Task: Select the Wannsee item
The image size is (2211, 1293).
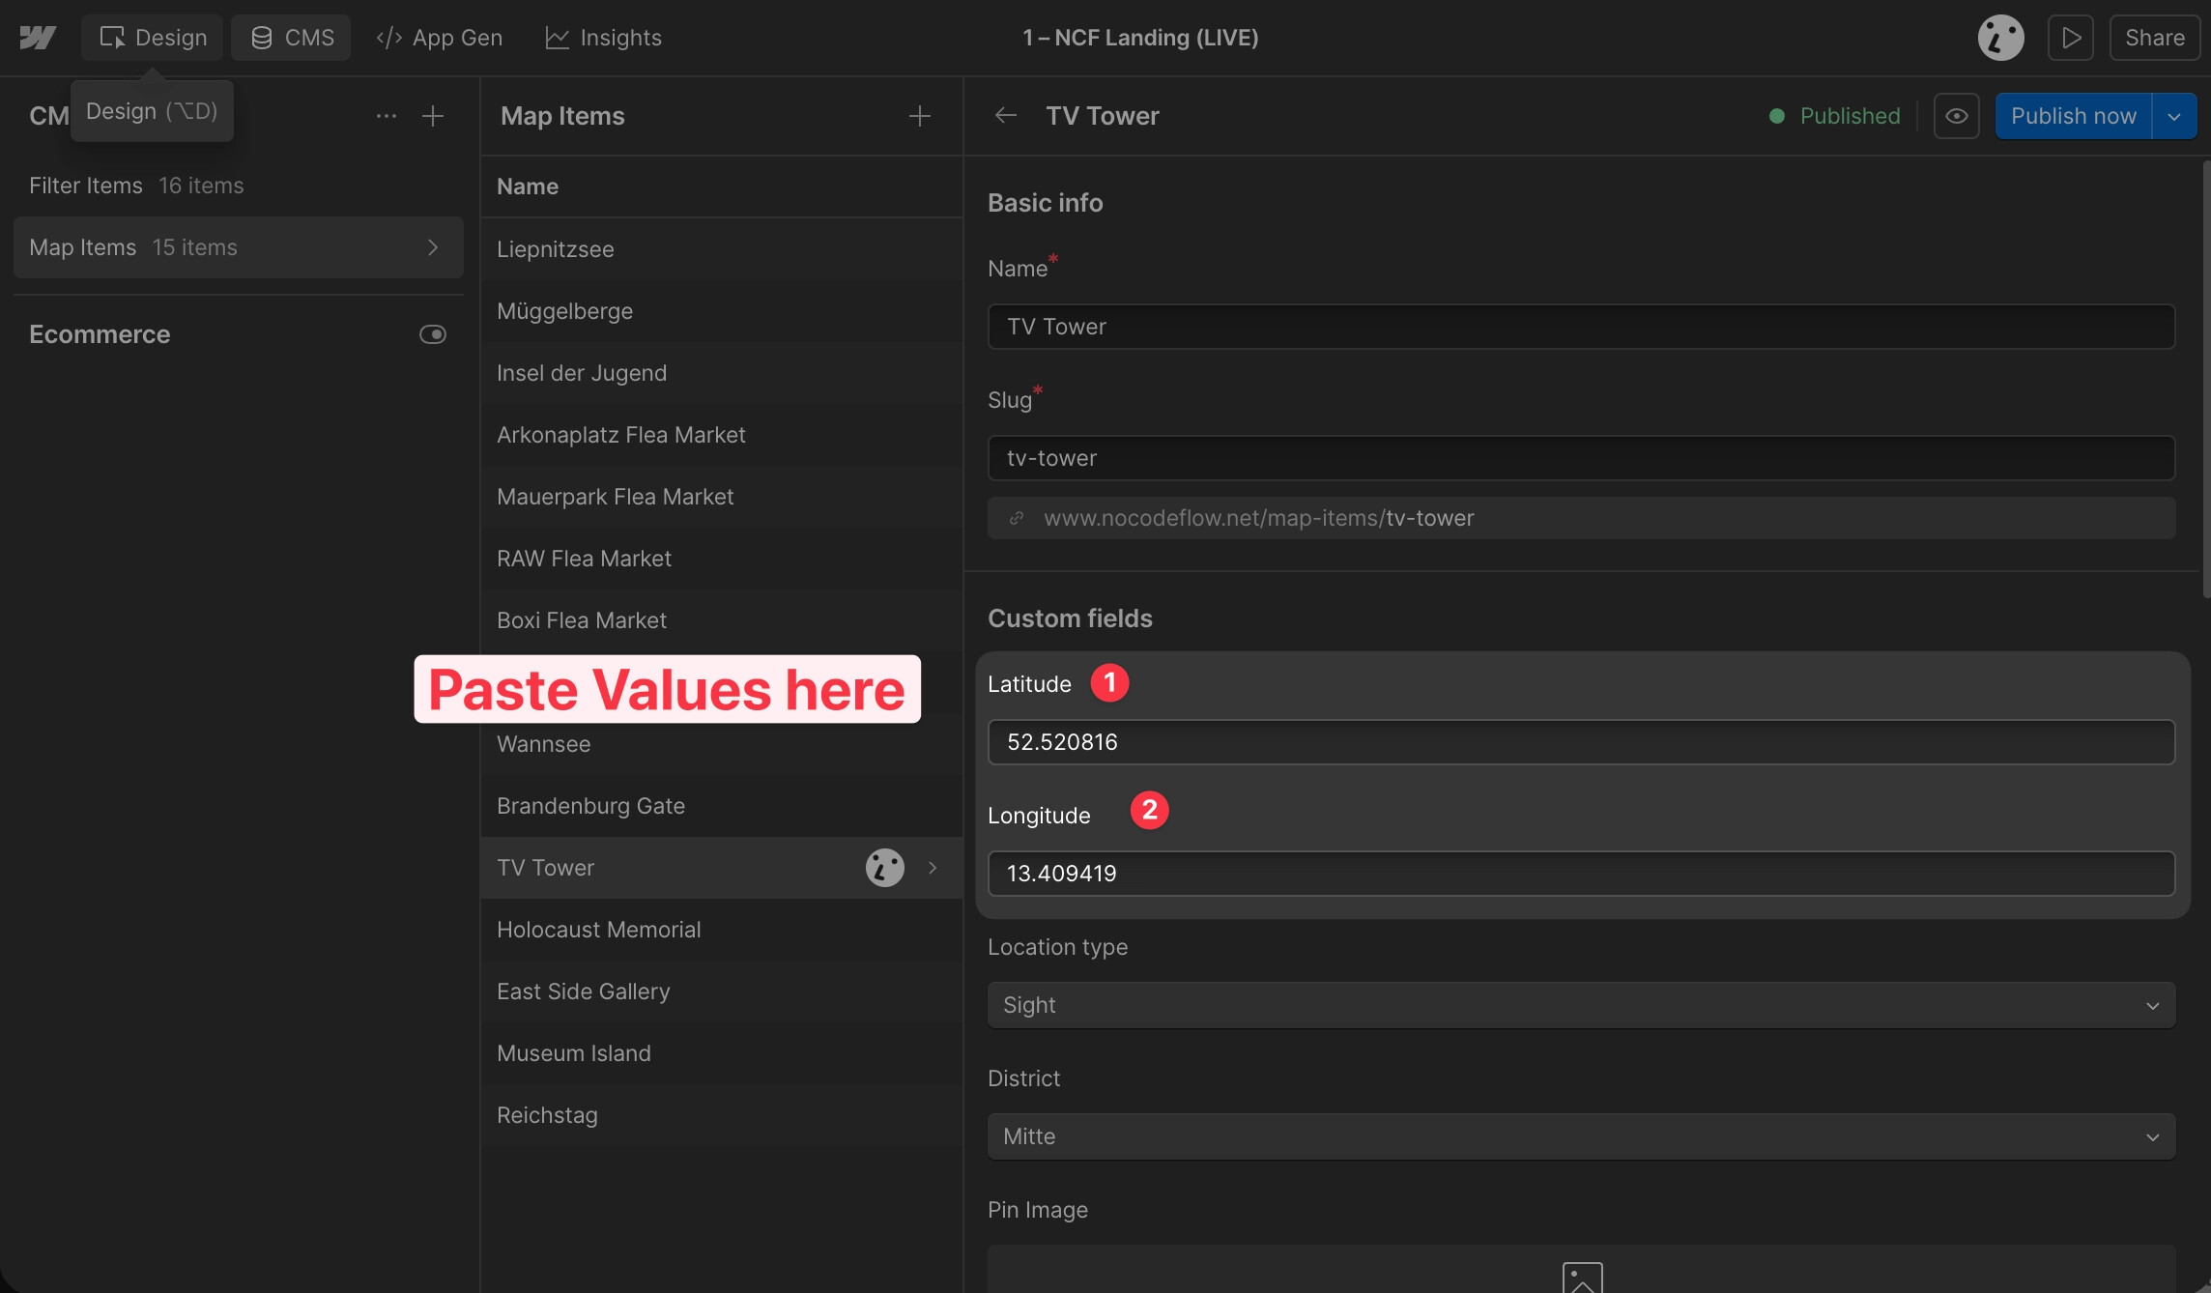Action: pyautogui.click(x=721, y=744)
